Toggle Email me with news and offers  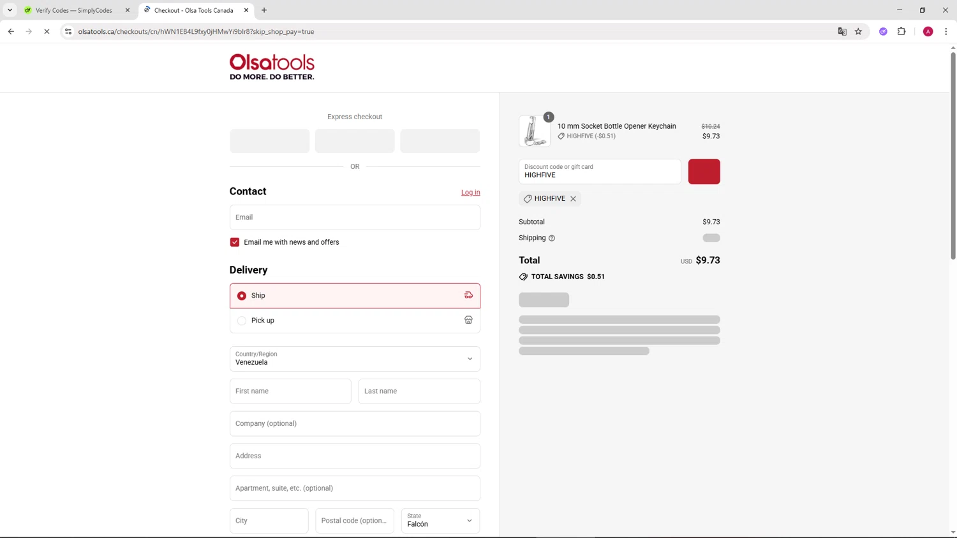[235, 242]
